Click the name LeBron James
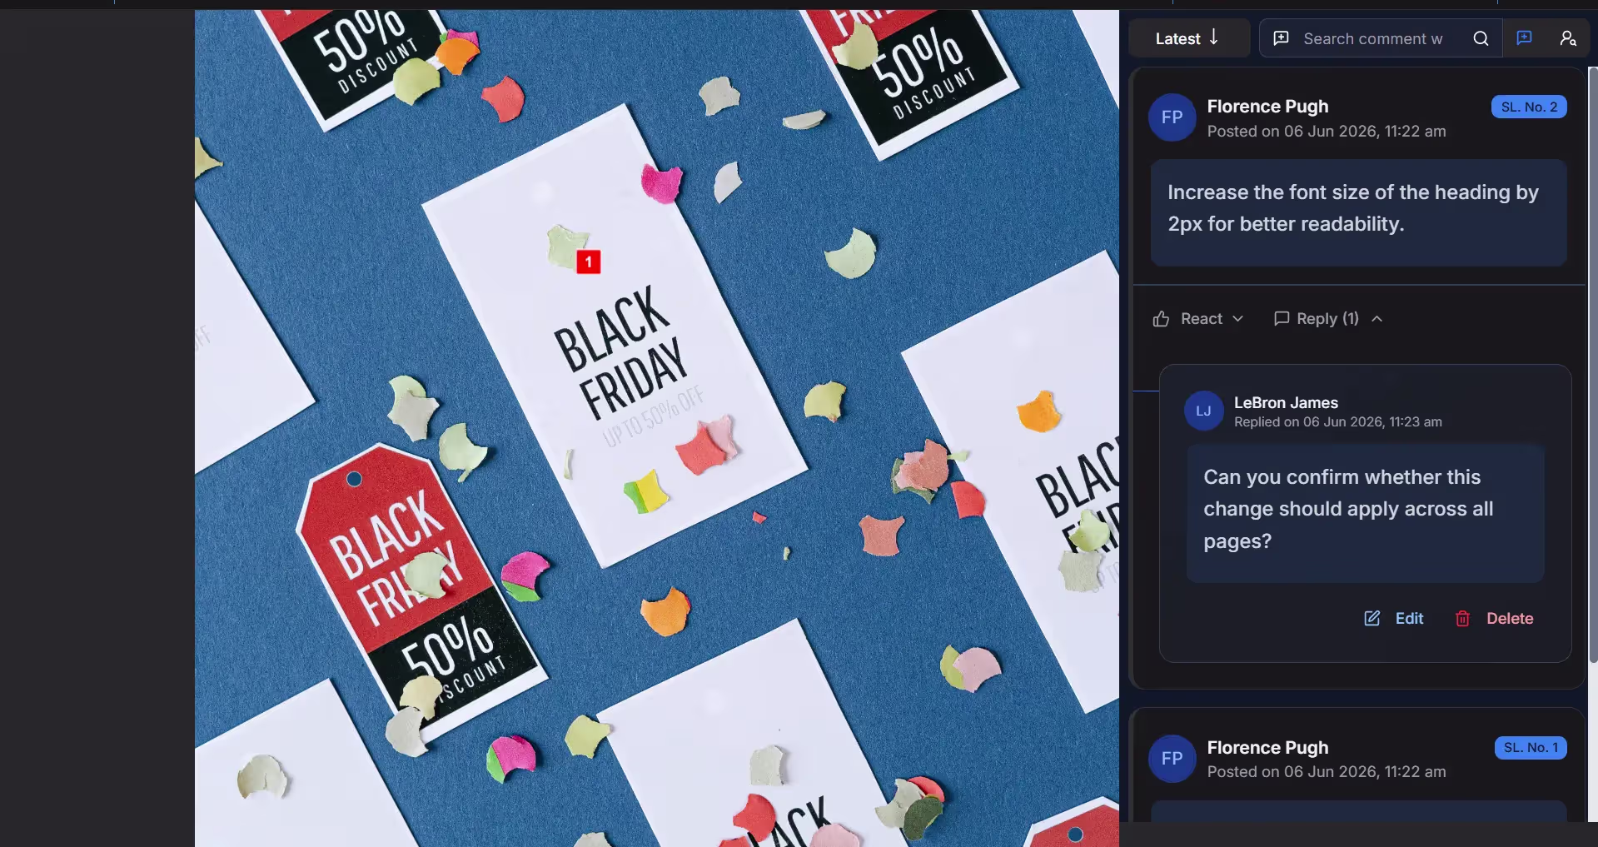This screenshot has width=1598, height=847. [1286, 403]
